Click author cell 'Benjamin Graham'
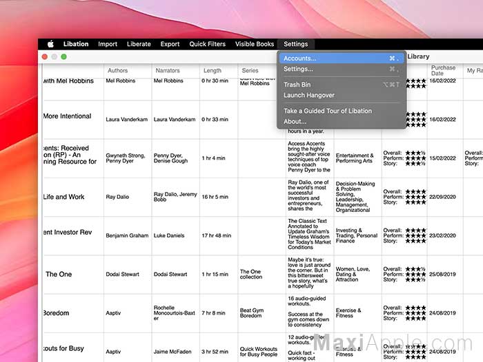This screenshot has height=362, width=483. pyautogui.click(x=128, y=235)
